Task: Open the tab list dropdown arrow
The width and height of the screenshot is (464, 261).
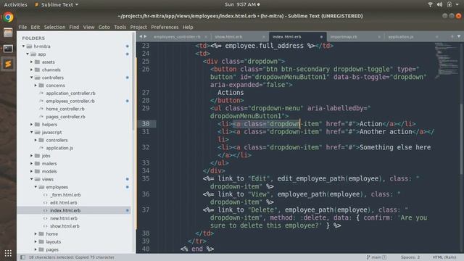Action: (x=459, y=36)
